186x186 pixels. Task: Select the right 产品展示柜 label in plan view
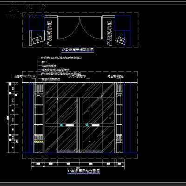pos(109,33)
